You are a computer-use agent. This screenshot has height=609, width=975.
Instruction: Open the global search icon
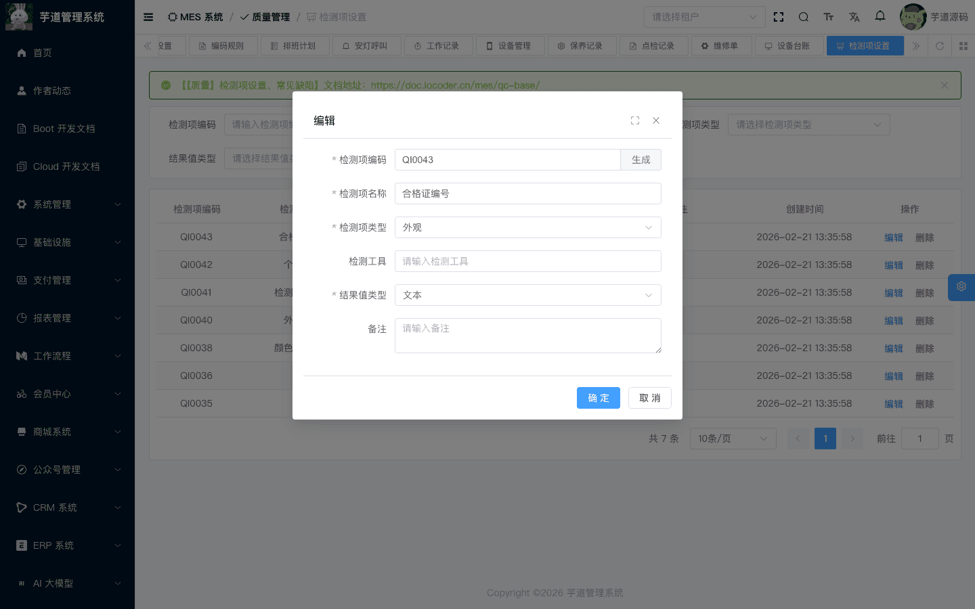click(x=803, y=16)
